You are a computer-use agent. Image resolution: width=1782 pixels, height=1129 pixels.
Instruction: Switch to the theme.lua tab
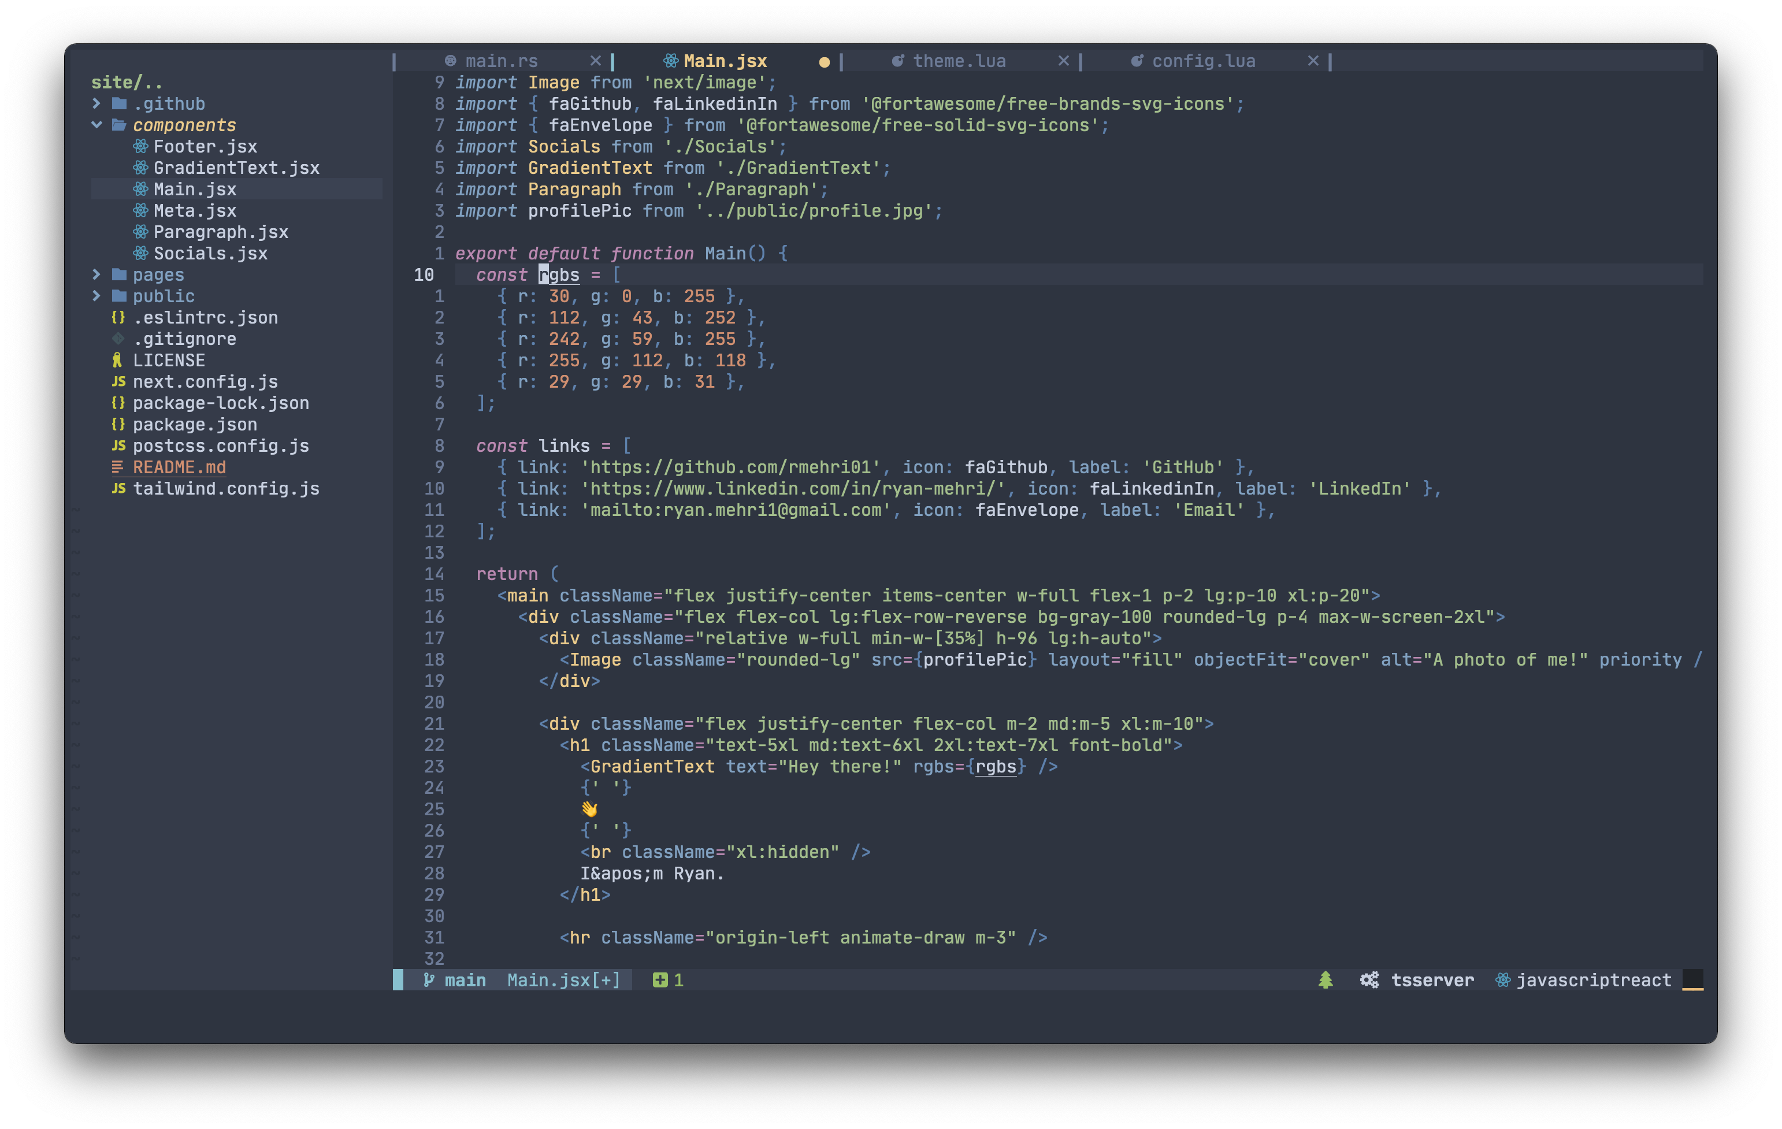pos(959,61)
